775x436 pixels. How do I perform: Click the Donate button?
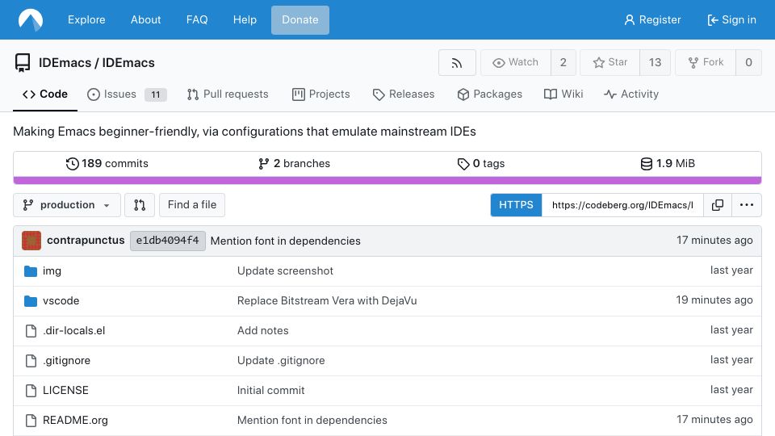300,20
